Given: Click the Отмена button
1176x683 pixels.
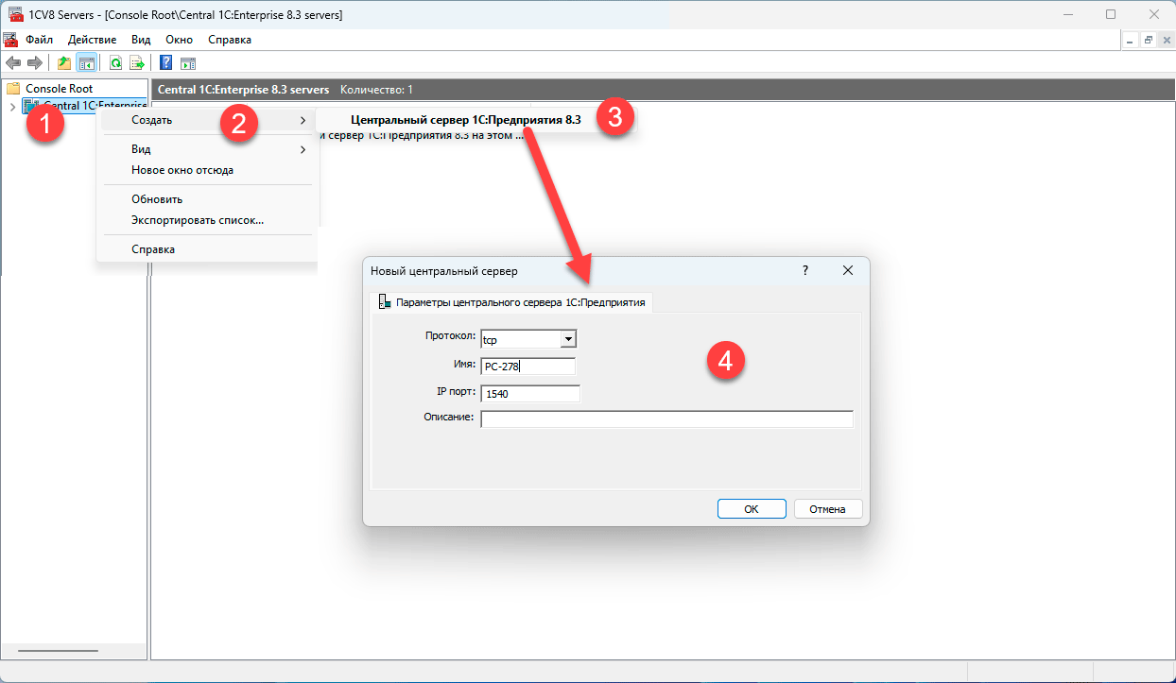Looking at the screenshot, I should pos(828,509).
